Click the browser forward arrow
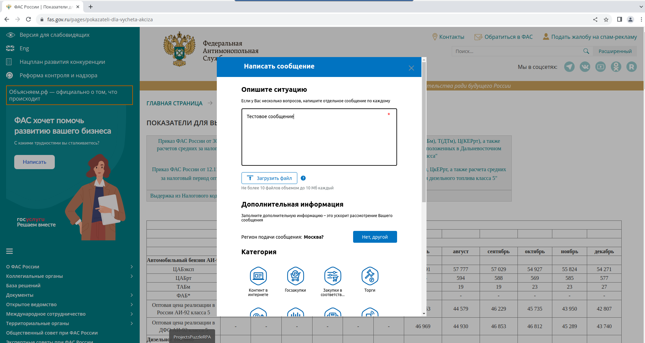 click(x=18, y=19)
